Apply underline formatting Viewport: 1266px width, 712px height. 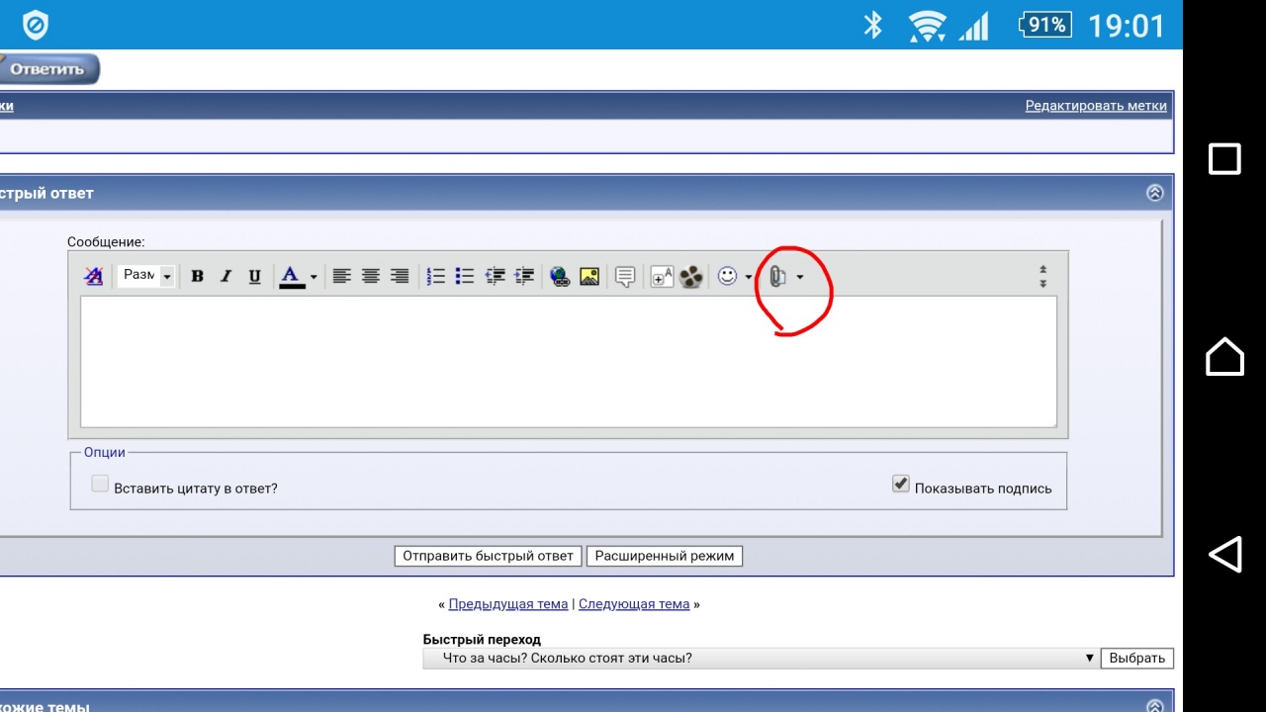(x=254, y=277)
